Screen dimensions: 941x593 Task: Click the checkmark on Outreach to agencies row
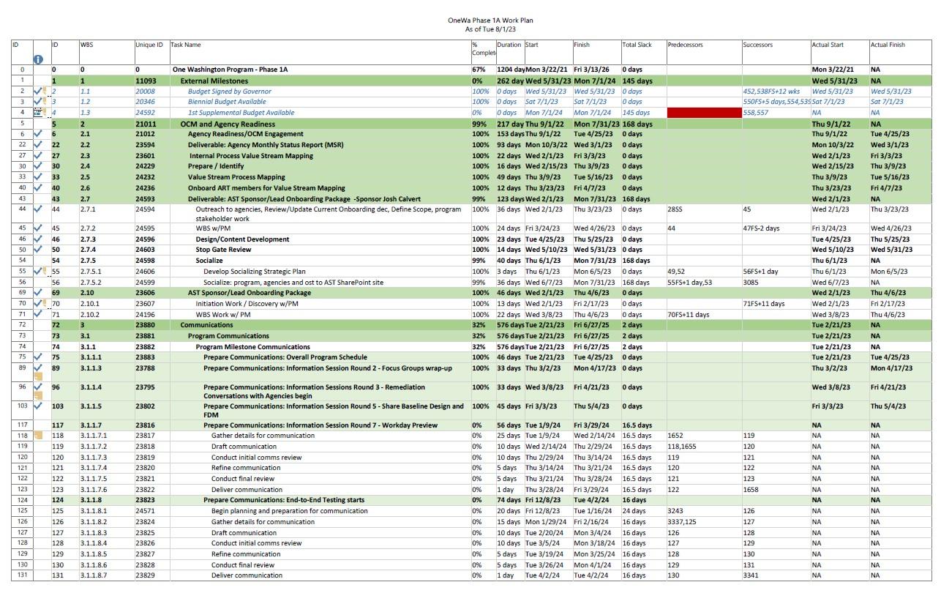tap(38, 209)
